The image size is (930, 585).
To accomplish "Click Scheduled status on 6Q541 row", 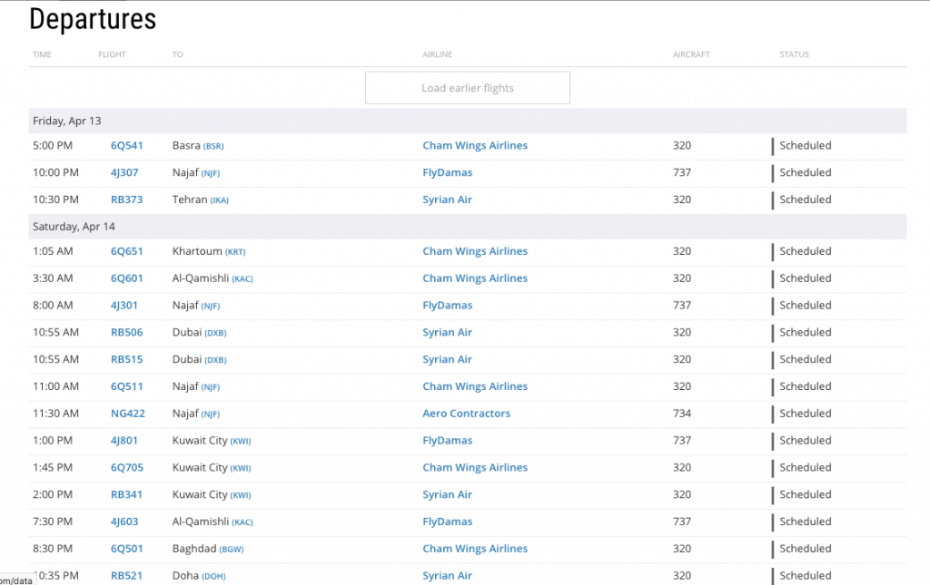I will [806, 146].
